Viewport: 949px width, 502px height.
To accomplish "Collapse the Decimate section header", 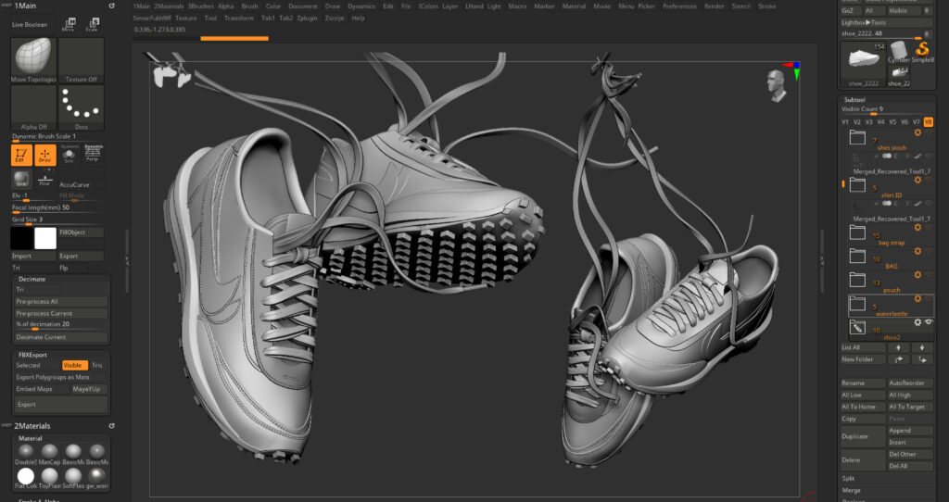I will point(32,280).
